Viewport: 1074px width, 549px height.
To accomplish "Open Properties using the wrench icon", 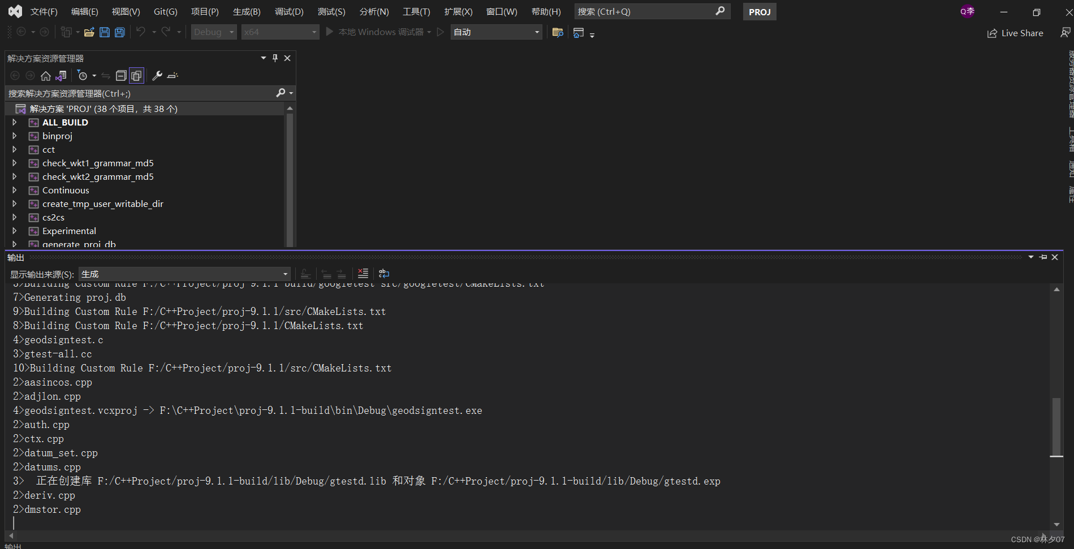I will pyautogui.click(x=157, y=75).
